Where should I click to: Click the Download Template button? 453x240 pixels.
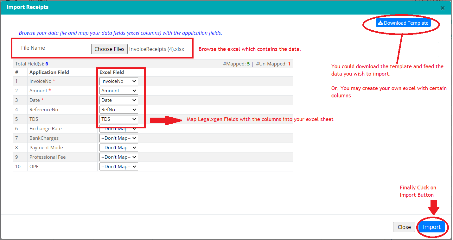coord(403,23)
